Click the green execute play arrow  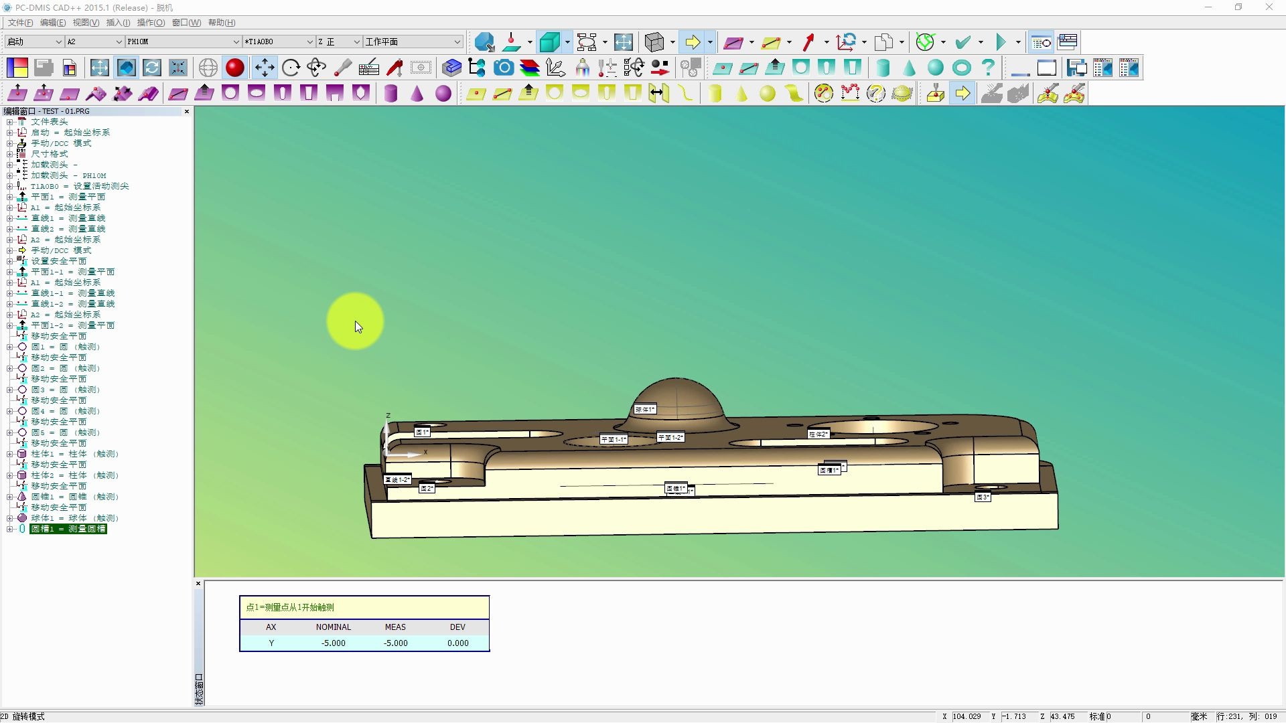pyautogui.click(x=1000, y=42)
